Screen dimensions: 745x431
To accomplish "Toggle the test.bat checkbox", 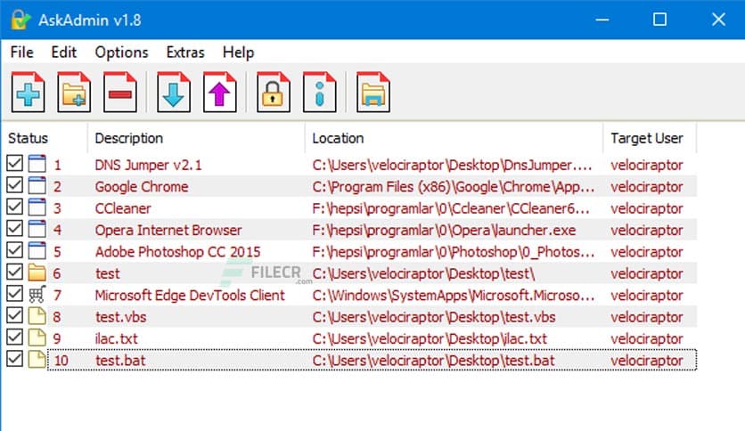I will [15, 359].
